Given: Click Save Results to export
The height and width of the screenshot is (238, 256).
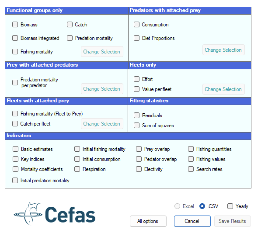Looking at the screenshot, I should point(232,221).
